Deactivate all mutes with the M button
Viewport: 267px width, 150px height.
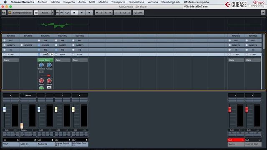97,12
